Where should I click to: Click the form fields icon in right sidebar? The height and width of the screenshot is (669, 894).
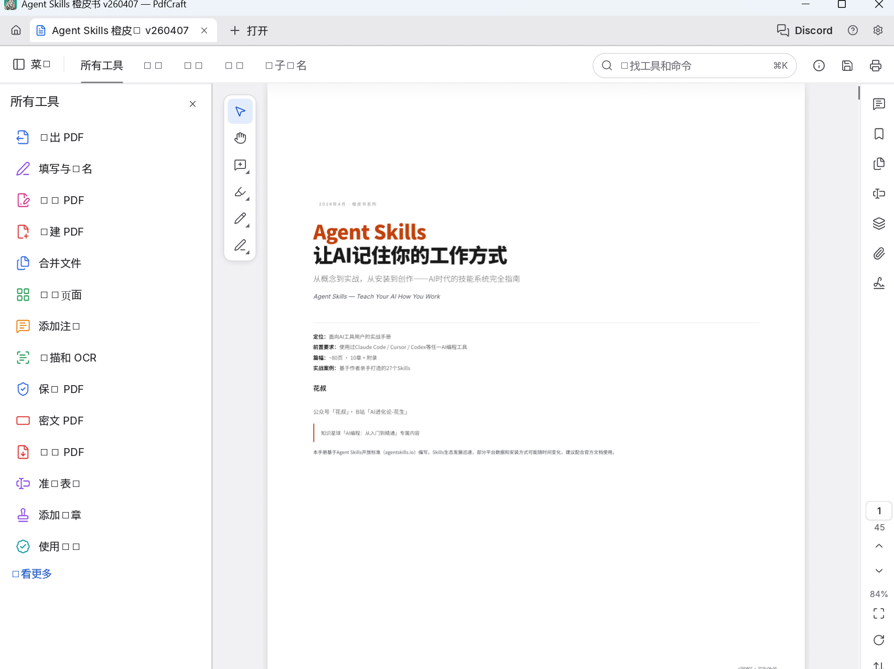(x=879, y=194)
